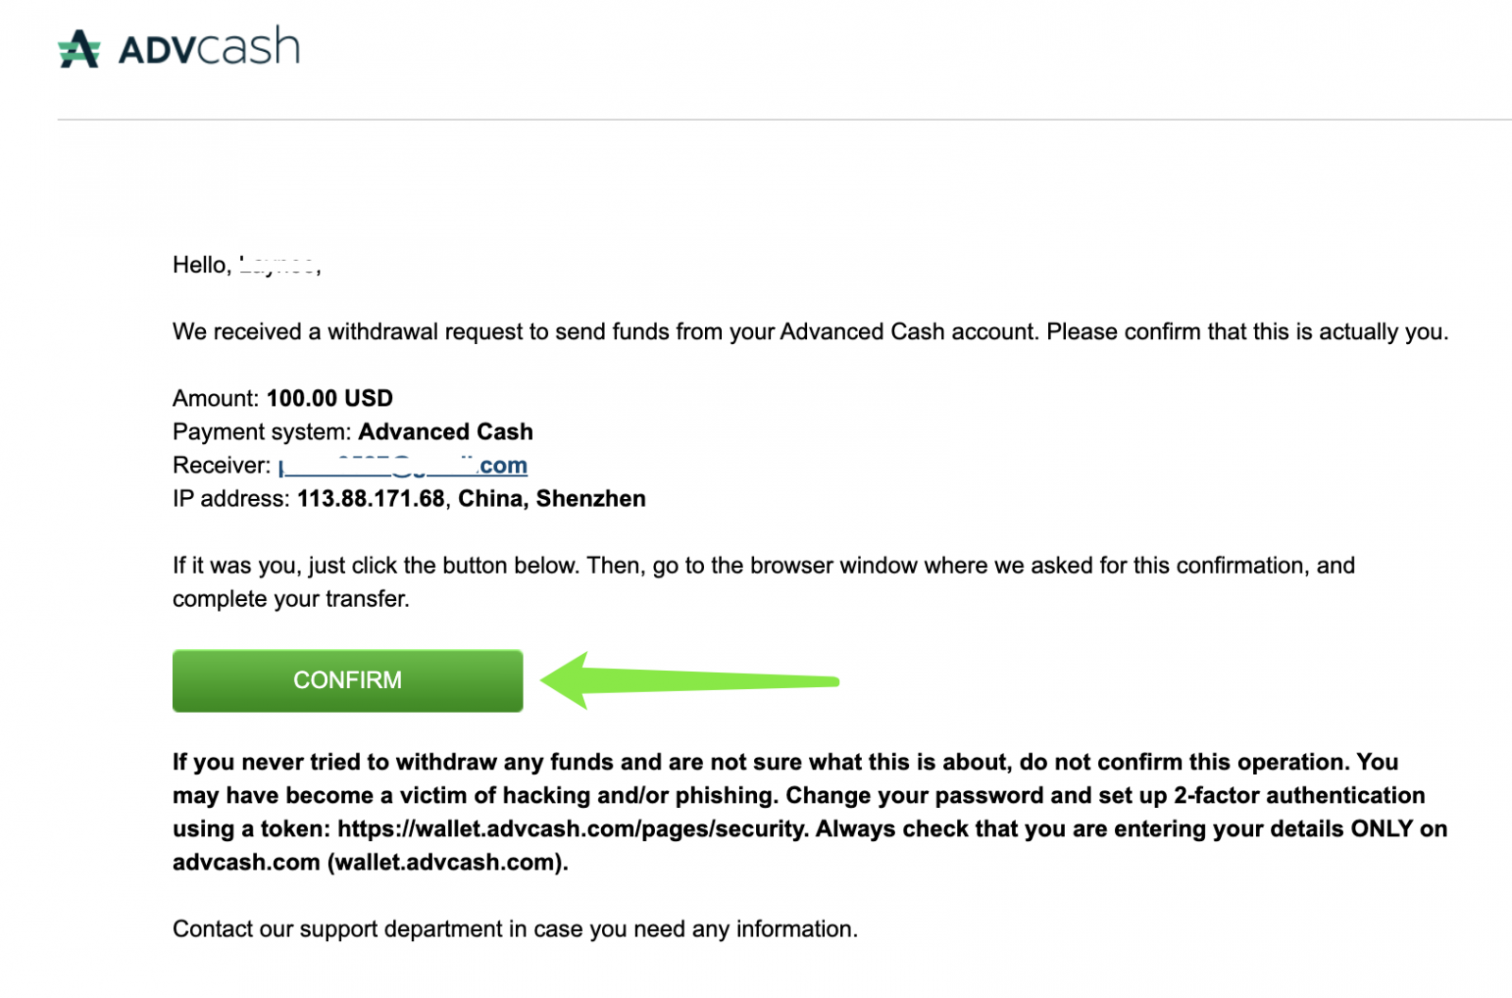Select the 'Receiver:' field label
This screenshot has width=1512, height=998.
tap(223, 465)
